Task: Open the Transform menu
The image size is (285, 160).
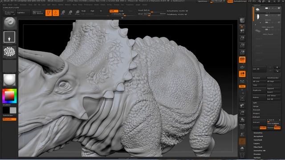Action: 130,5
